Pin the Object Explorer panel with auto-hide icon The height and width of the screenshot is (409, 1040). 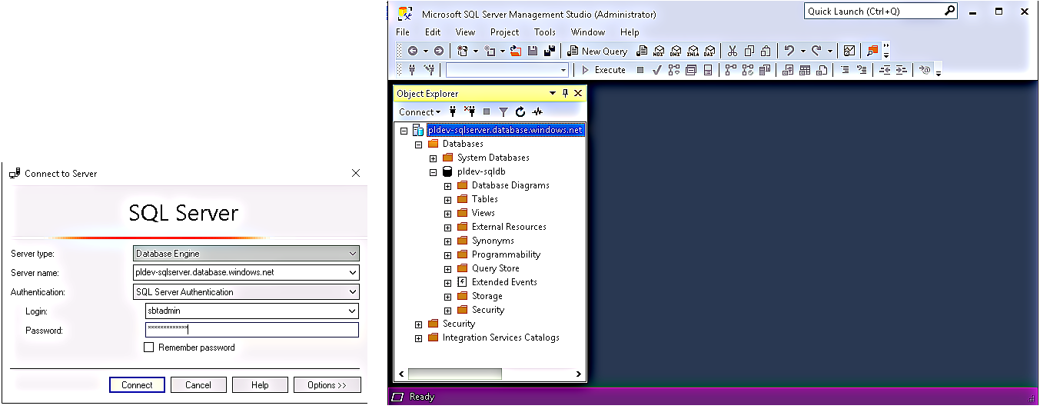click(565, 93)
